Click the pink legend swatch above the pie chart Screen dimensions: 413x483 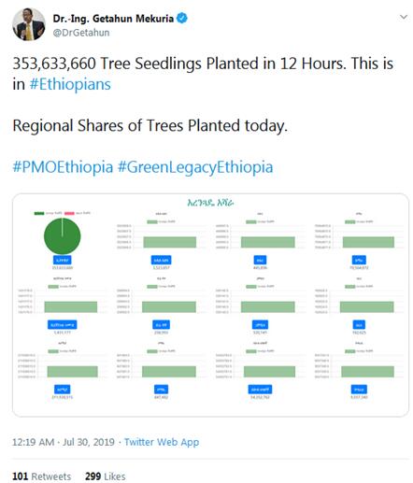(x=69, y=213)
